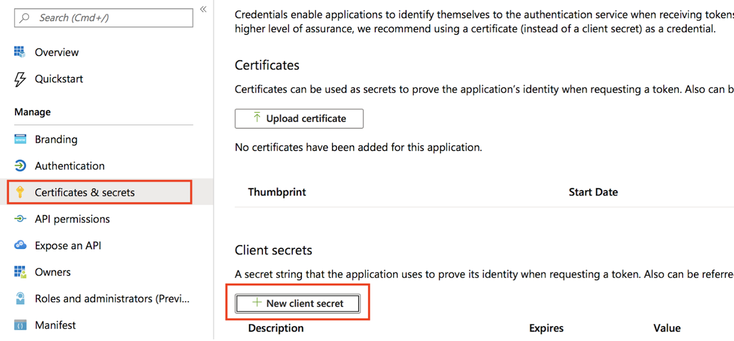734x341 pixels.
Task: Click the Start Date column header
Action: [x=593, y=192]
